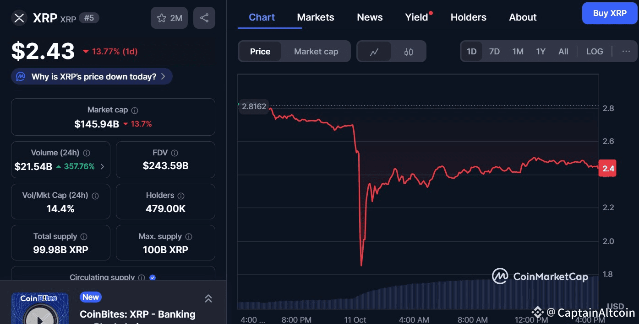
Task: Click the red 2.4 current price marker
Action: [x=608, y=169]
